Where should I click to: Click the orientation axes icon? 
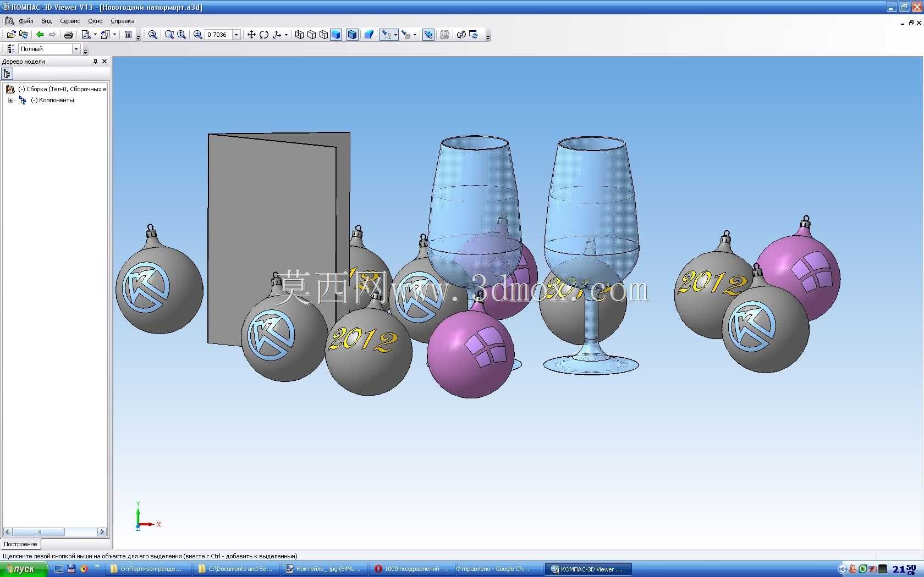277,35
